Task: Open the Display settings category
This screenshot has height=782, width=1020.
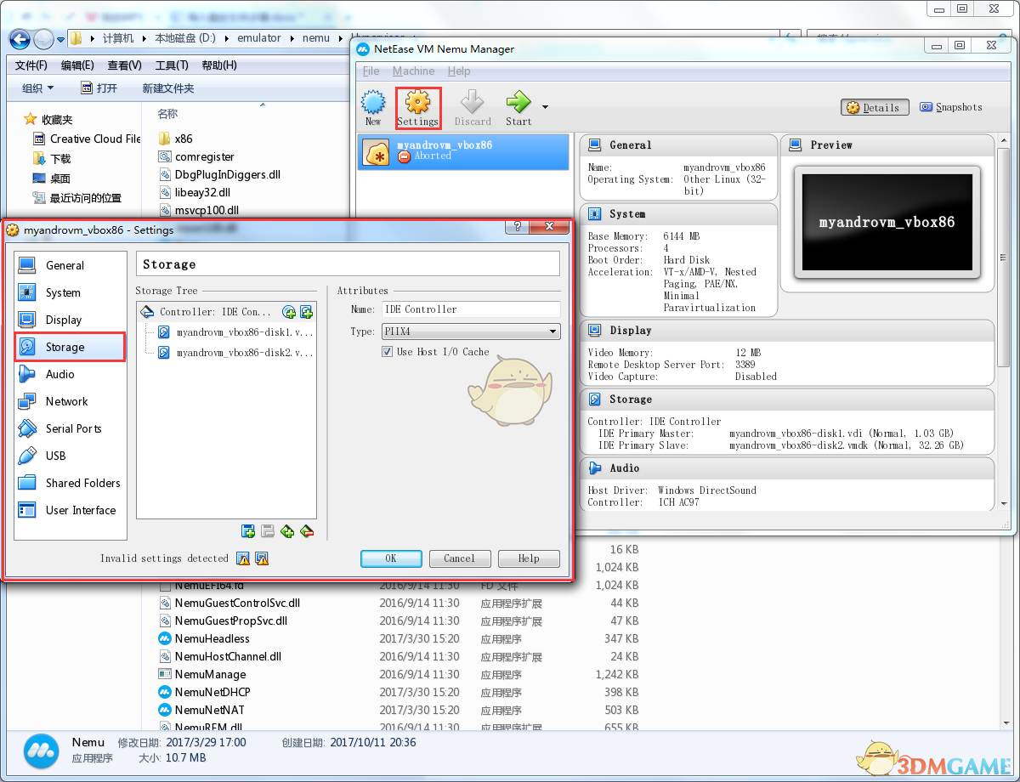Action: pyautogui.click(x=71, y=320)
